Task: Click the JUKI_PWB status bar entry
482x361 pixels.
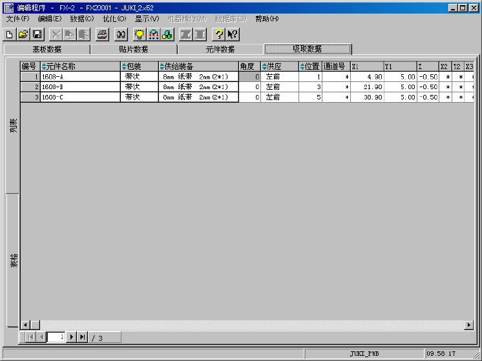Action: click(x=364, y=354)
